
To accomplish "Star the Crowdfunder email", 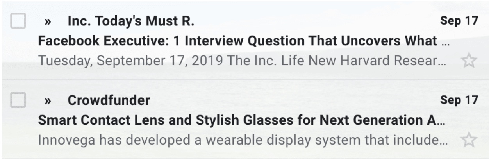I will tap(469, 140).
